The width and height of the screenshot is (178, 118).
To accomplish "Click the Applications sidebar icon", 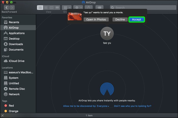I will (x=6, y=33).
